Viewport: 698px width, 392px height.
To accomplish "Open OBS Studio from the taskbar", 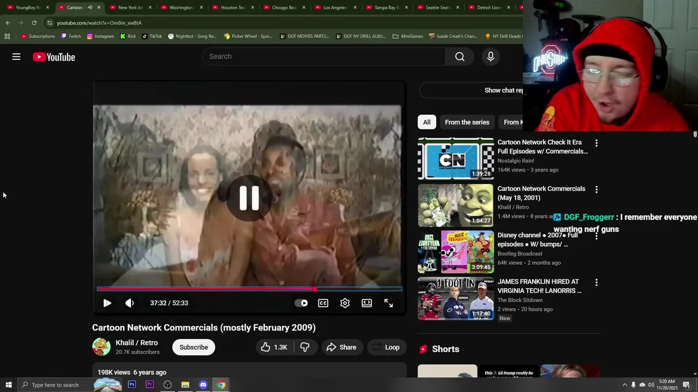I will 167,385.
